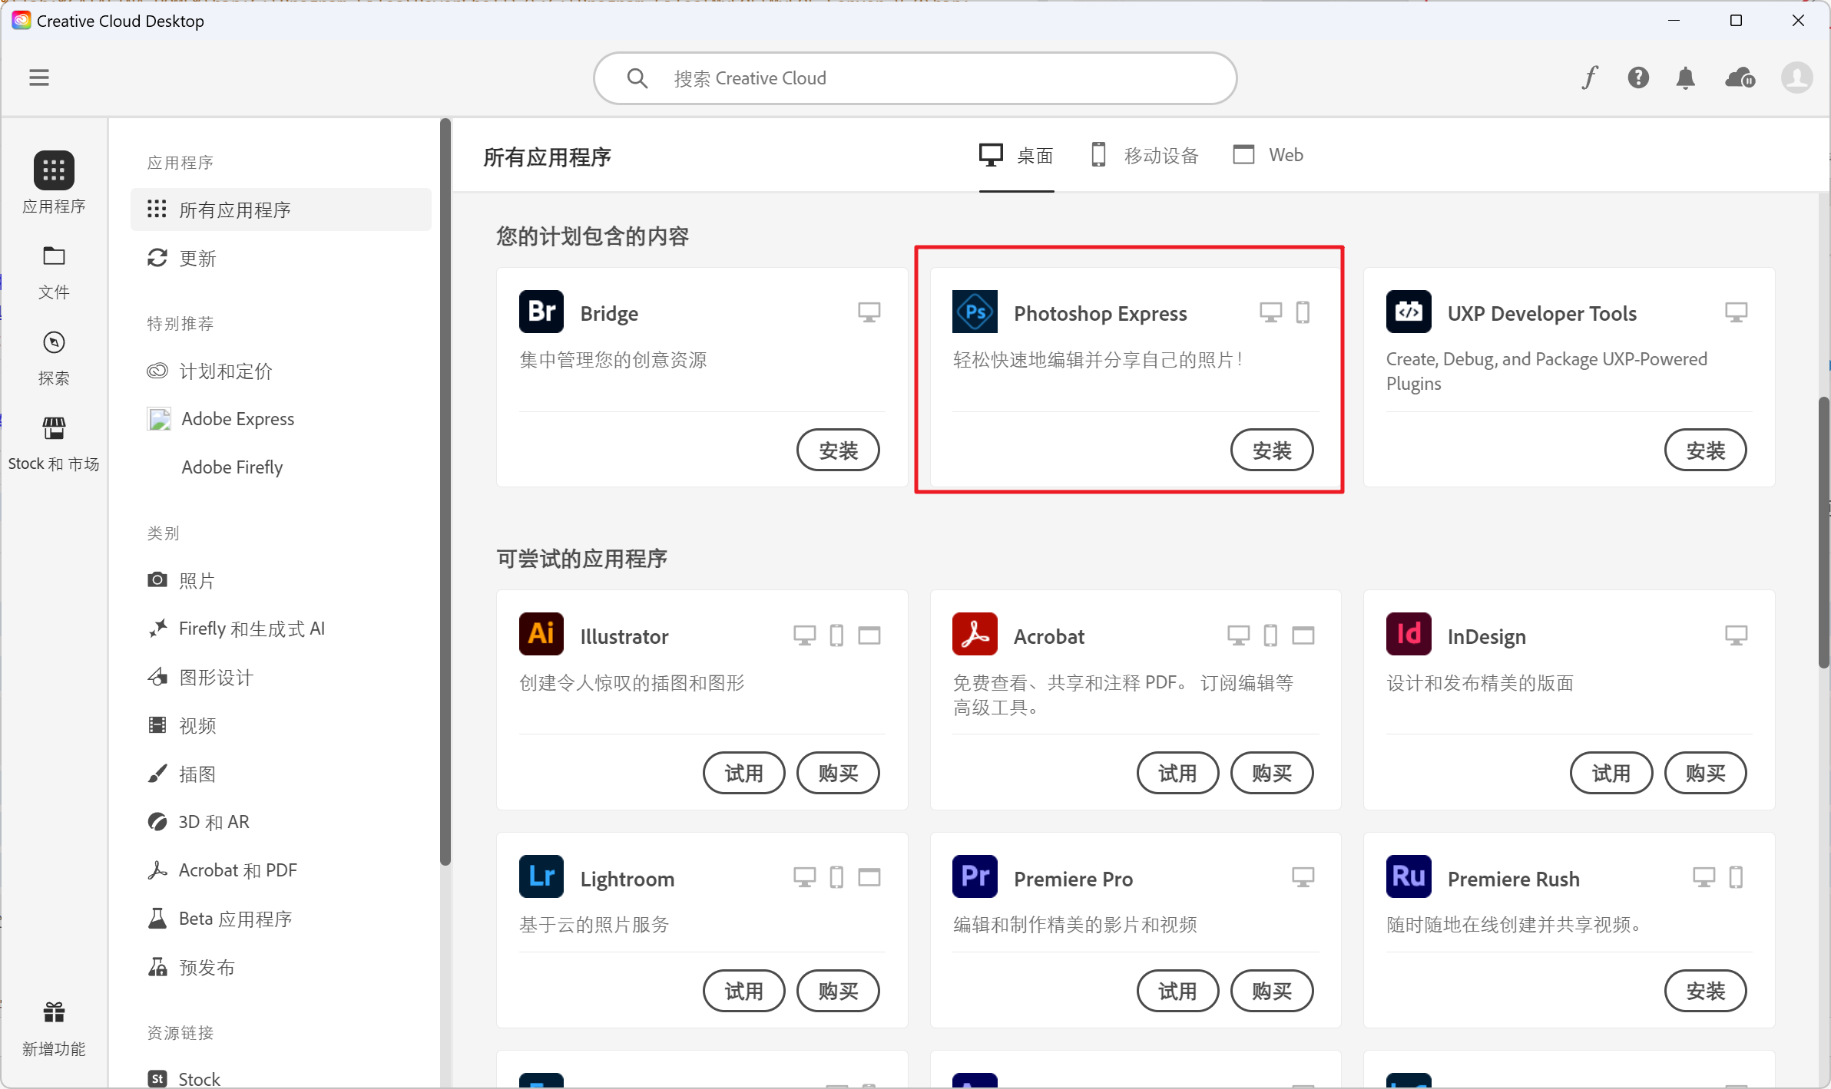Image resolution: width=1831 pixels, height=1089 pixels.
Task: Switch to the Web tab
Action: click(x=1268, y=155)
